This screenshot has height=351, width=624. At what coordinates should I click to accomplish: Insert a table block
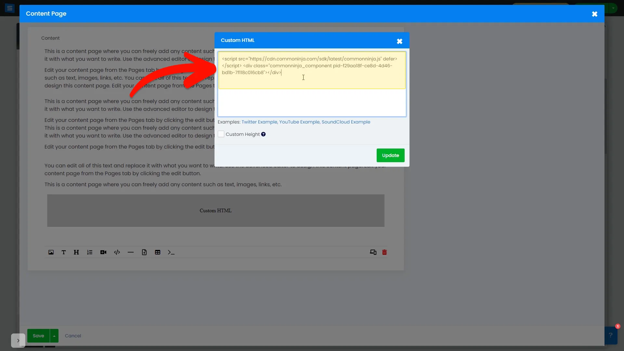pos(158,252)
